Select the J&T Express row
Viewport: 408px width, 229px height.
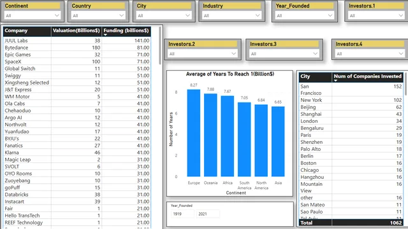pyautogui.click(x=77, y=90)
